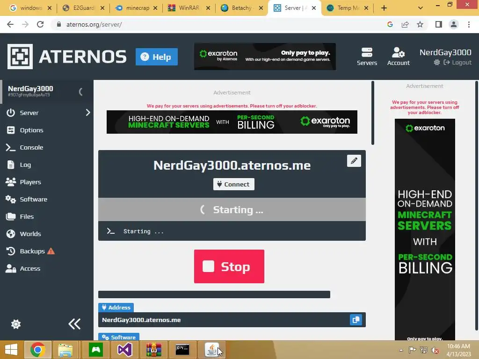479x359 pixels.
Task: Click the Google icon in address bar
Action: [390, 24]
